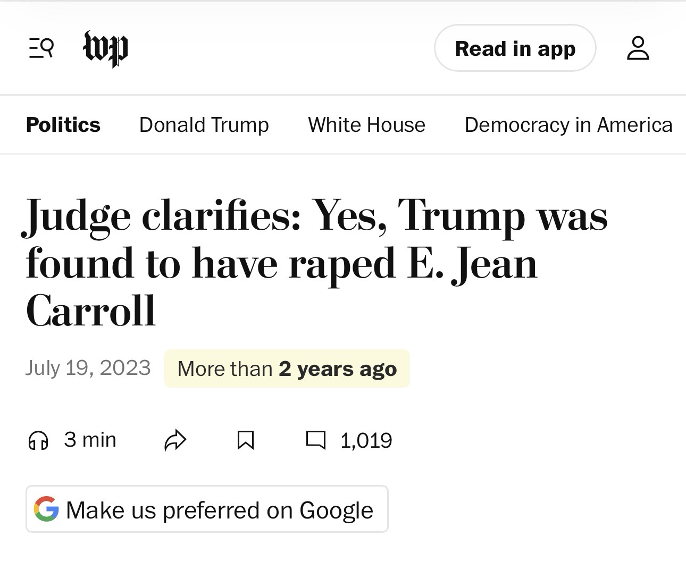Click the word Carroll in headline
This screenshot has width=686, height=569.
click(x=90, y=311)
